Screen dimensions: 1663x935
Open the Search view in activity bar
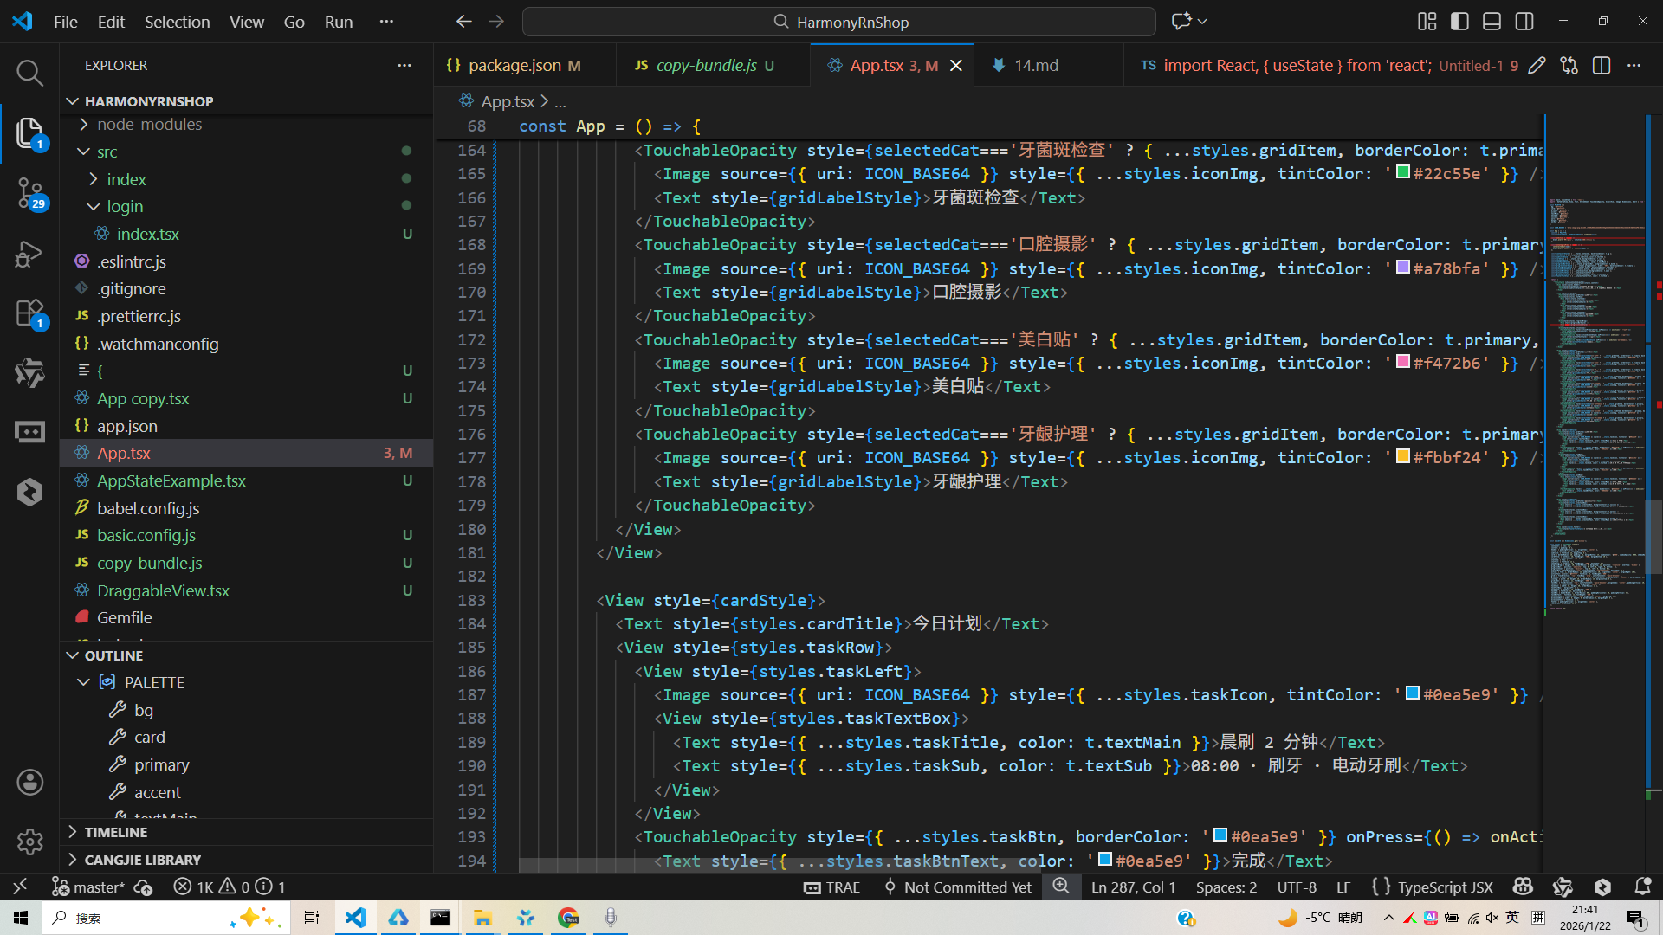(29, 73)
